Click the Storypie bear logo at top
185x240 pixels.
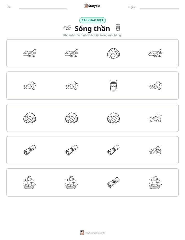pyautogui.click(x=86, y=6)
